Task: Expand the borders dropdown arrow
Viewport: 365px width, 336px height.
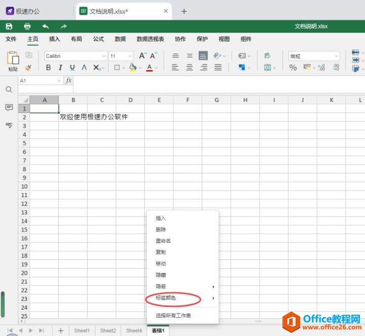Action: point(124,68)
